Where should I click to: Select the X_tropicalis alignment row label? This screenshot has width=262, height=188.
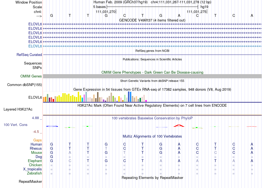(33, 169)
